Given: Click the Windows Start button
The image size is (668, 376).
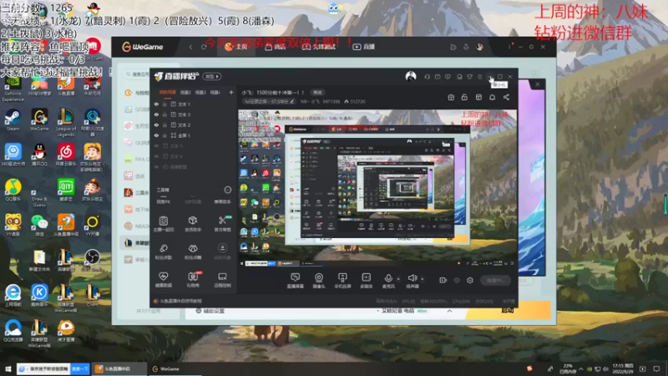Looking at the screenshot, I should click(8, 368).
